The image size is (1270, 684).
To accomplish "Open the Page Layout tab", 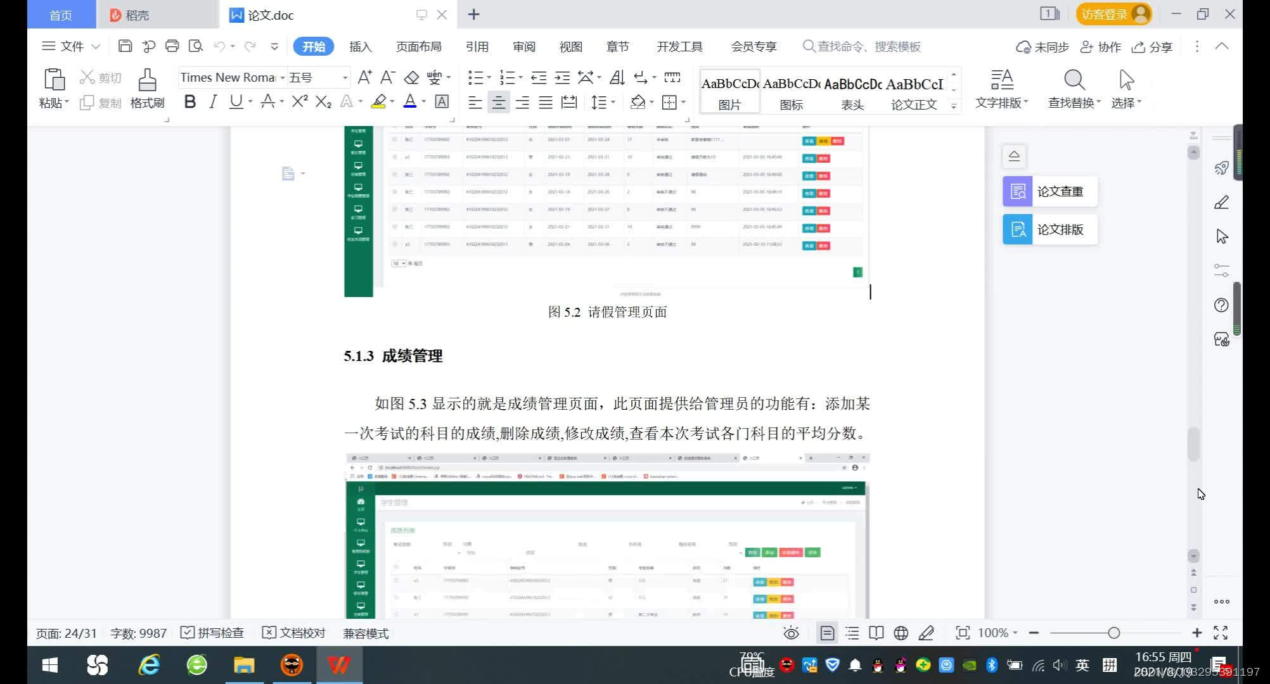I will [x=418, y=46].
